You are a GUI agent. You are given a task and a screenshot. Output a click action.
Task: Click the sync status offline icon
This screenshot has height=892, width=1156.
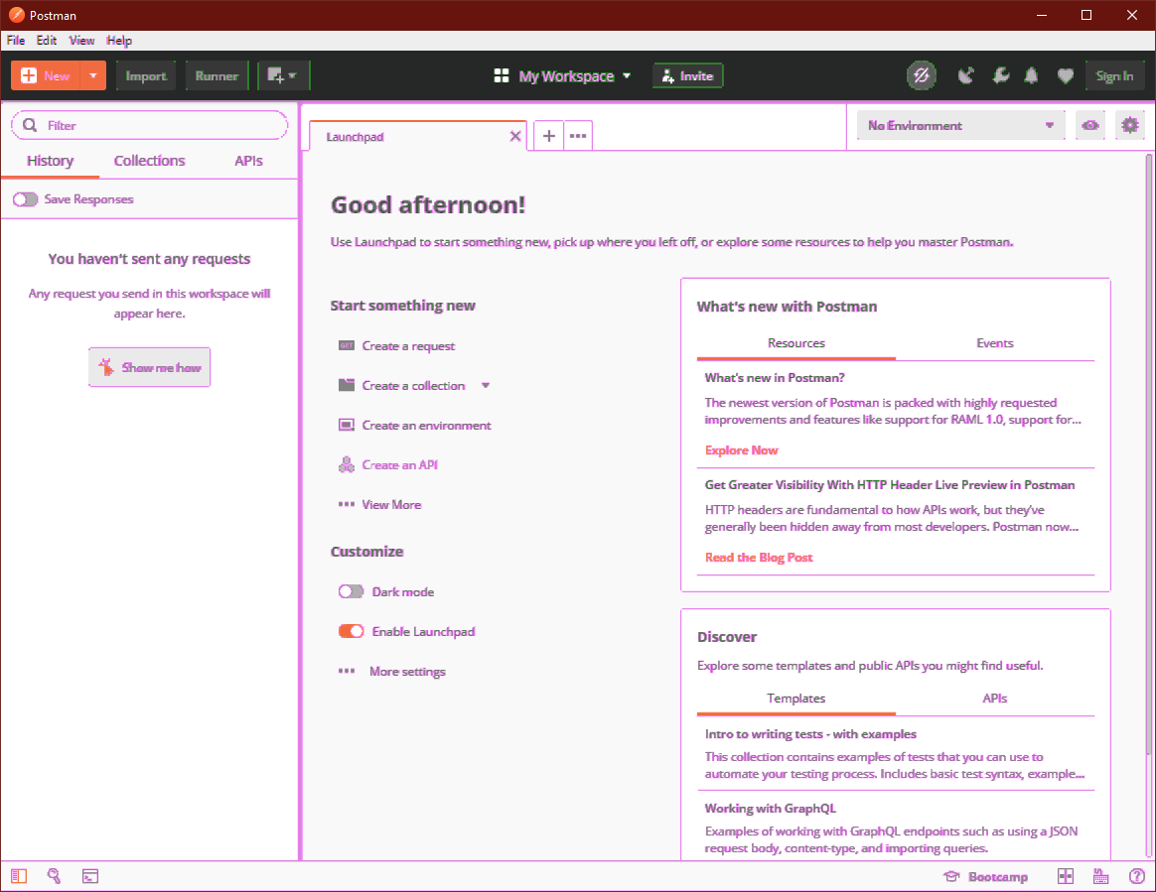click(x=922, y=75)
